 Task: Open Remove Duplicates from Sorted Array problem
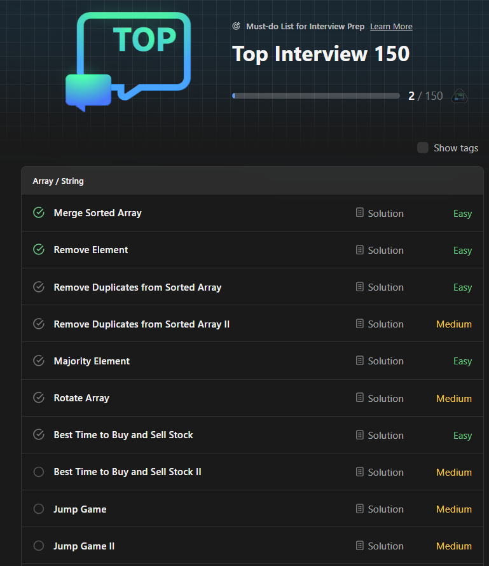(137, 287)
